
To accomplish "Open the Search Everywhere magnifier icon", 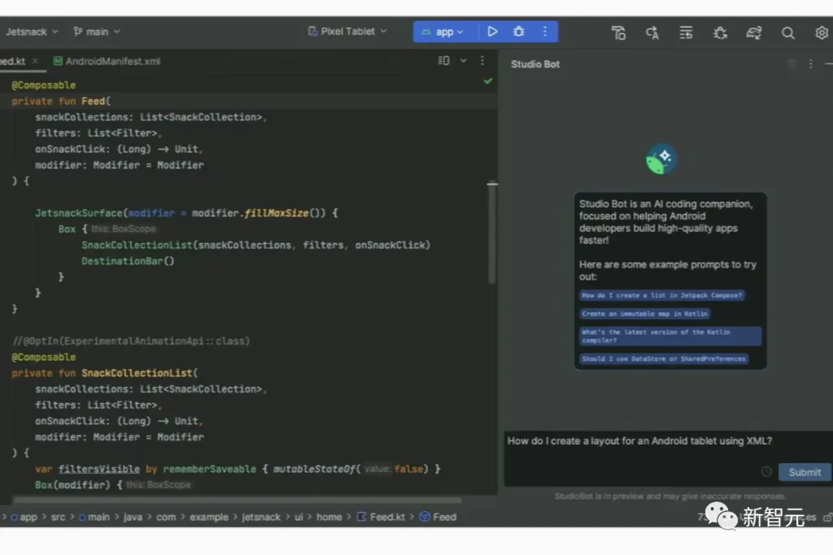I will [x=787, y=32].
